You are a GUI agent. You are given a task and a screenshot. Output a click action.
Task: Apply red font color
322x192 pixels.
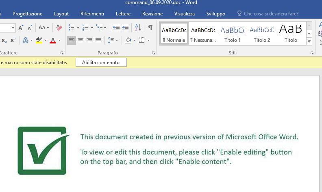click(x=53, y=40)
